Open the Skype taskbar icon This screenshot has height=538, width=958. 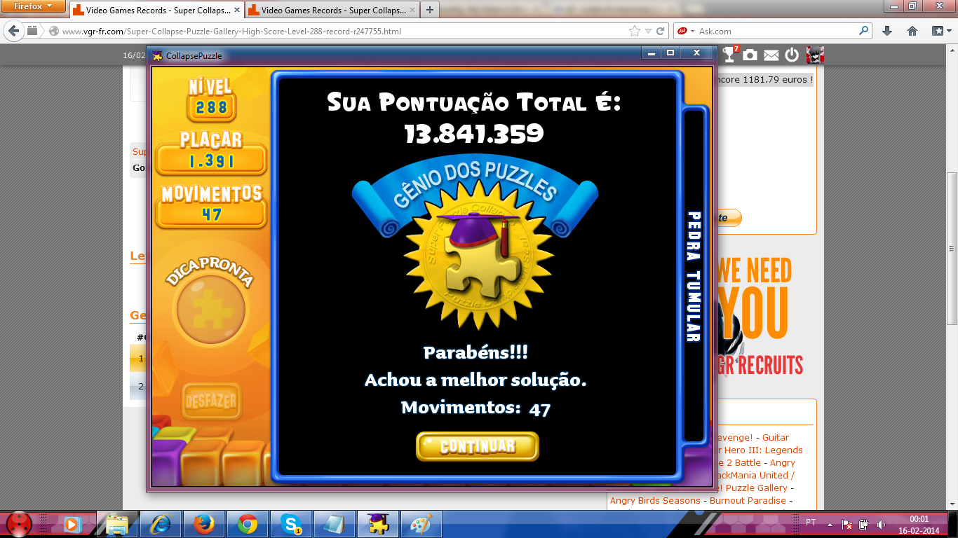[290, 524]
